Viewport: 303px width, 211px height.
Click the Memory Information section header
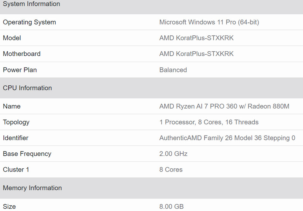pyautogui.click(x=32, y=188)
